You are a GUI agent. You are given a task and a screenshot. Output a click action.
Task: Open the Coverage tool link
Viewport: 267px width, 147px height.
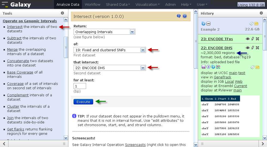point(15,84)
